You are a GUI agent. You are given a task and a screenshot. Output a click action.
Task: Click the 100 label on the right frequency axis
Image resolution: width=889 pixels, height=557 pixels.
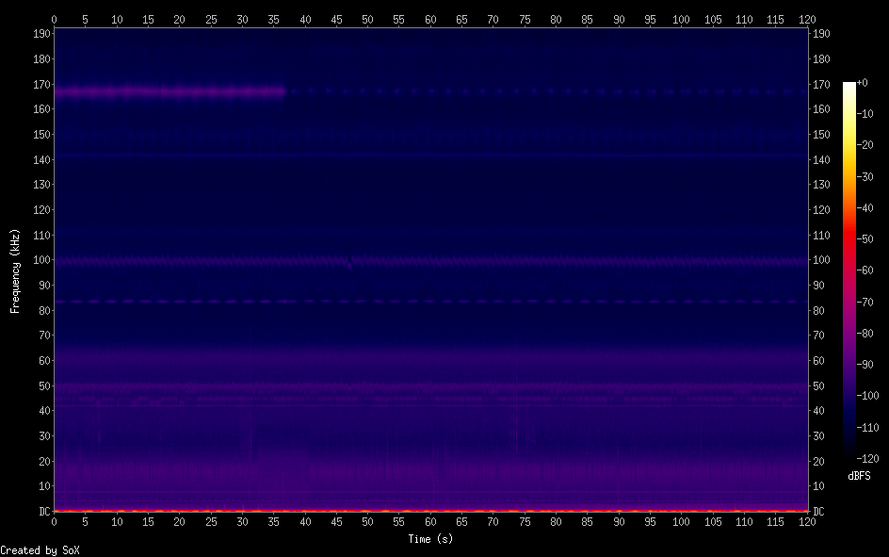pyautogui.click(x=820, y=260)
